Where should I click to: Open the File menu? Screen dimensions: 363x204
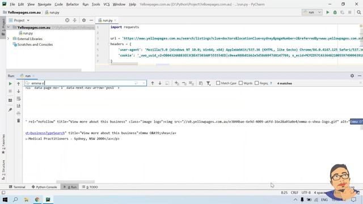pos(12,4)
